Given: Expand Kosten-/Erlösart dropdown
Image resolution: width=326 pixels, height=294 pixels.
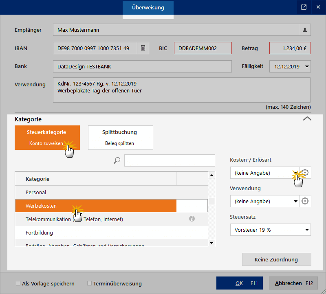Looking at the screenshot, I should 295,173.
